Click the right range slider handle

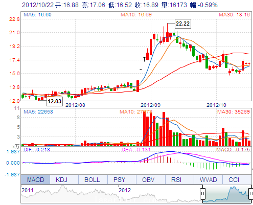click(x=251, y=194)
